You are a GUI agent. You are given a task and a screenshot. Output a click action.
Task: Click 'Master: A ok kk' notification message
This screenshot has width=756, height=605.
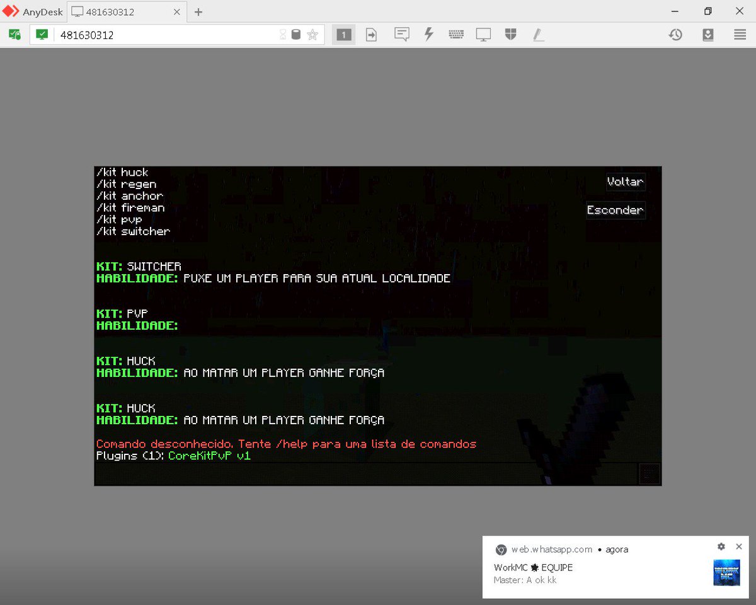pyautogui.click(x=525, y=580)
